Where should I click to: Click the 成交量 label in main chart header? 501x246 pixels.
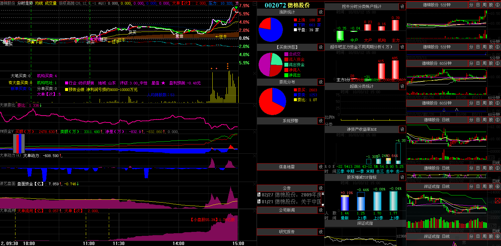click(51, 3)
